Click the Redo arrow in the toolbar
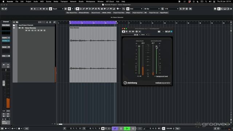 point(6,9)
